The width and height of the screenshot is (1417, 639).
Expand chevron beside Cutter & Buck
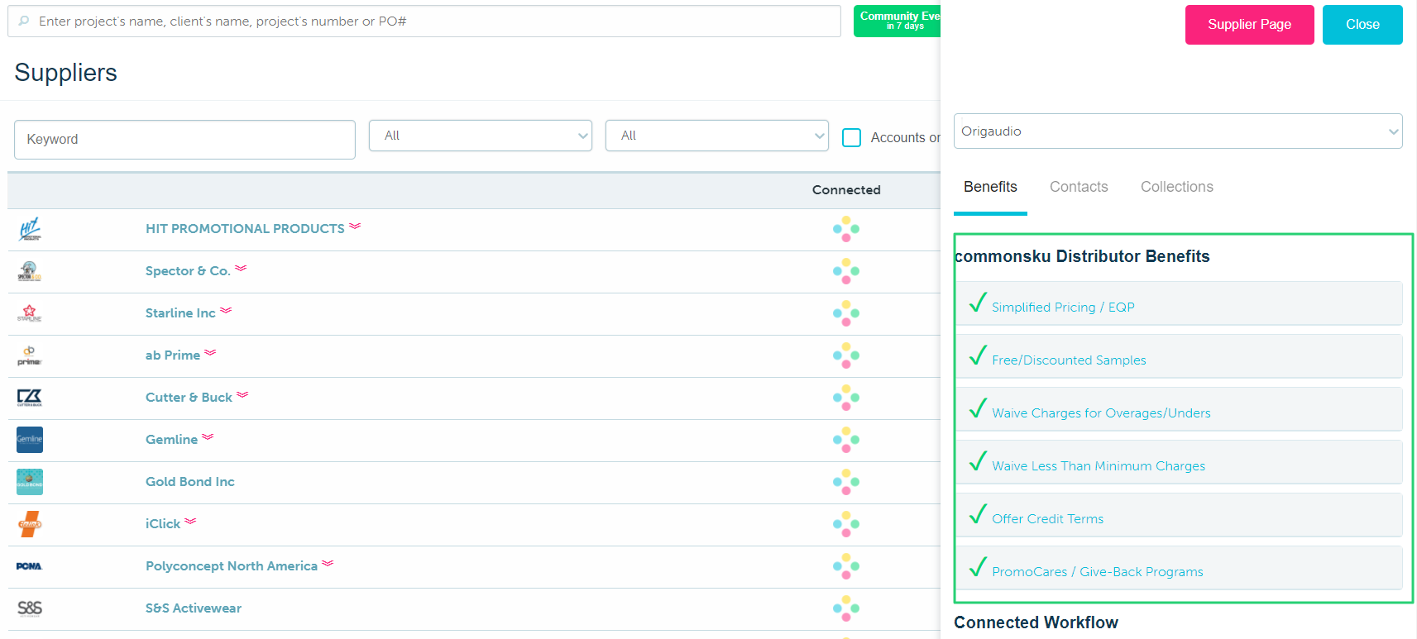tap(242, 394)
